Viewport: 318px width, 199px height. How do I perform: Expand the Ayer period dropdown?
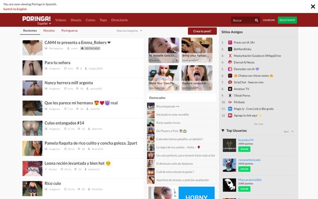click(x=288, y=132)
